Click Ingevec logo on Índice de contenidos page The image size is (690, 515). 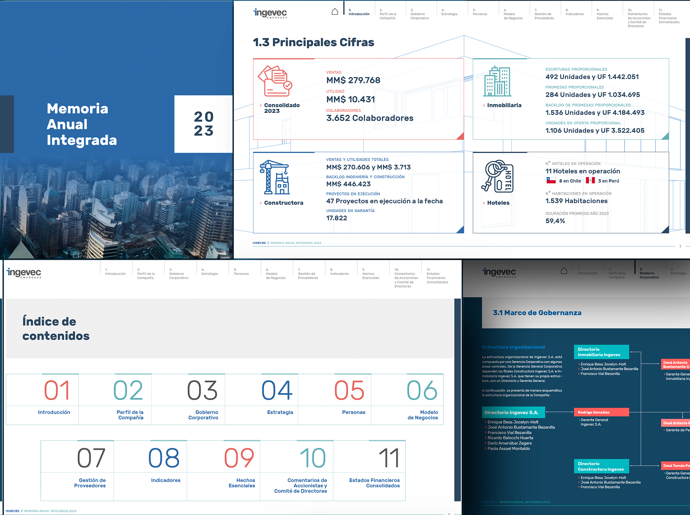tap(24, 273)
